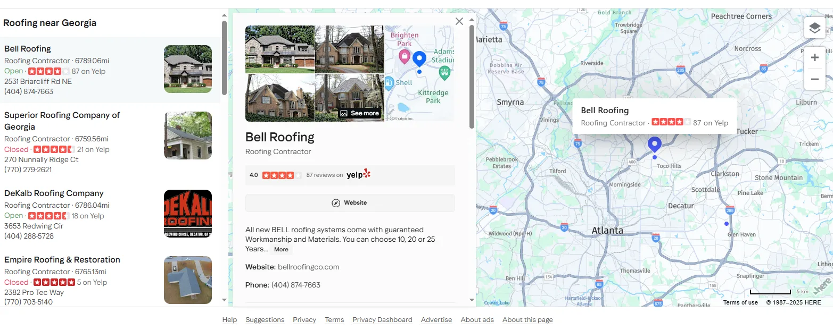The width and height of the screenshot is (833, 330).
Task: Open DeKalb Roofing logo thumbnail
Action: (188, 214)
